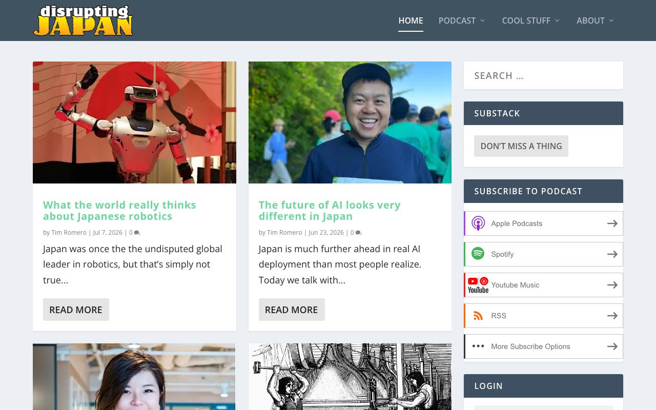
Task: Subscribe via Youtube Music link
Action: (543, 285)
